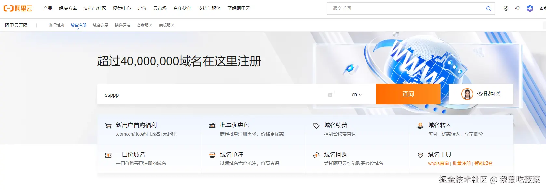Open the 一口价域名 link

click(x=130, y=155)
